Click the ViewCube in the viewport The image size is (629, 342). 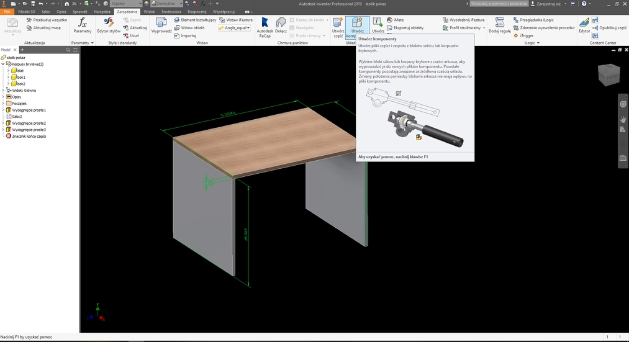[608, 74]
